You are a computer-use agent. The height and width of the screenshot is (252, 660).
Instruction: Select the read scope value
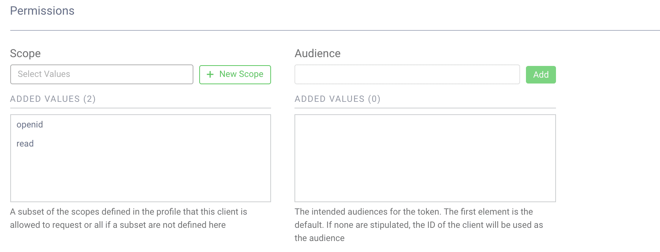[25, 144]
